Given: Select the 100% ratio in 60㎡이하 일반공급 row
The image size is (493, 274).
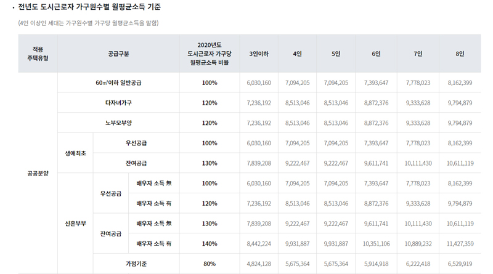Looking at the screenshot, I should 210,83.
